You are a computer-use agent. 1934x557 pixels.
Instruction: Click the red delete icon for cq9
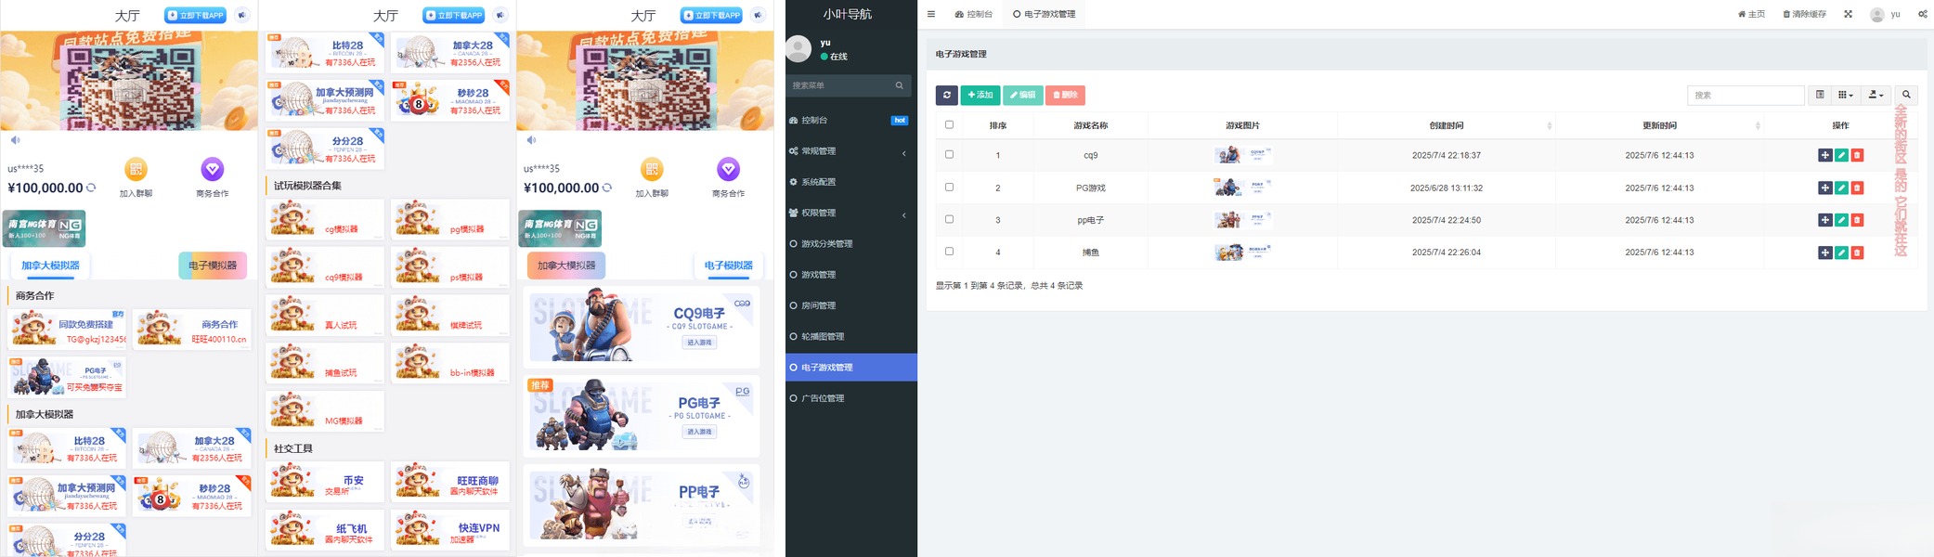pos(1857,155)
